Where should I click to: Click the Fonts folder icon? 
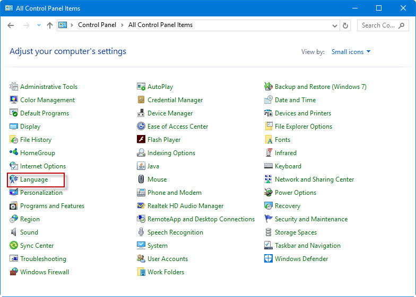(x=268, y=140)
